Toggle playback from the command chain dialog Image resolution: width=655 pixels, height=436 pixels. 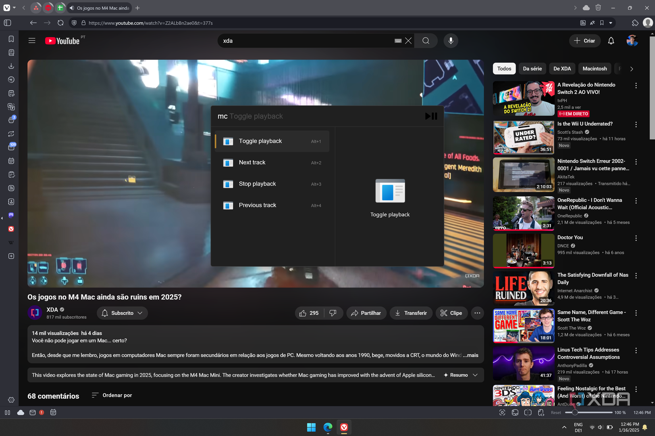point(260,141)
